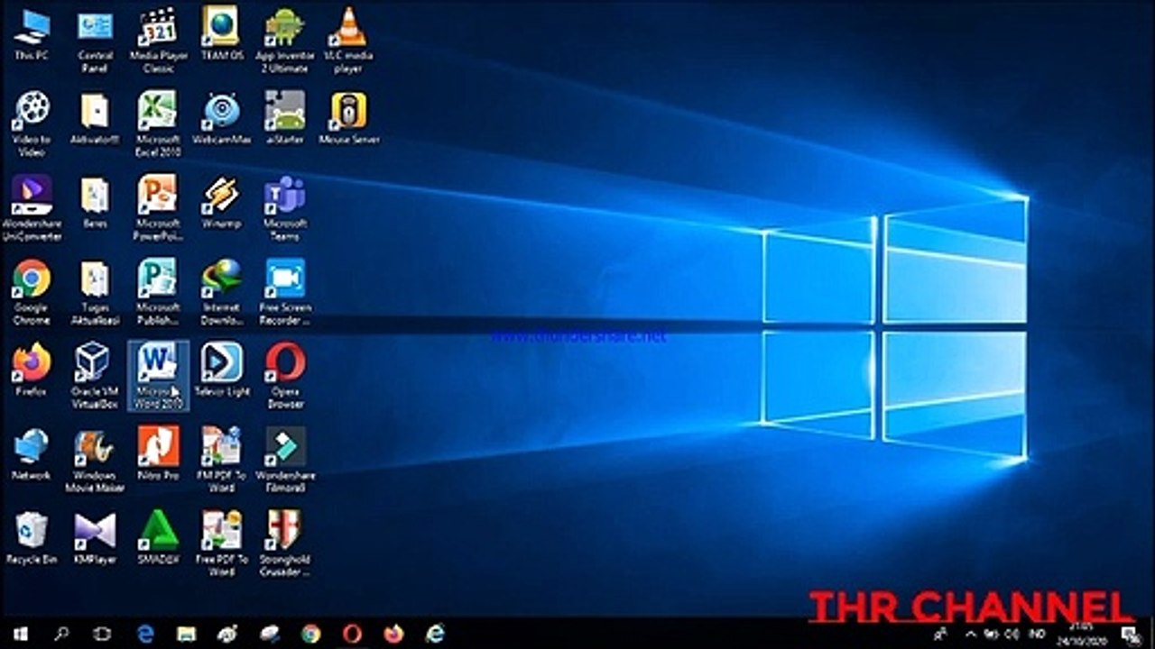Select the VLC media player icon
Viewport: 1155px width, 649px height.
coord(348,41)
